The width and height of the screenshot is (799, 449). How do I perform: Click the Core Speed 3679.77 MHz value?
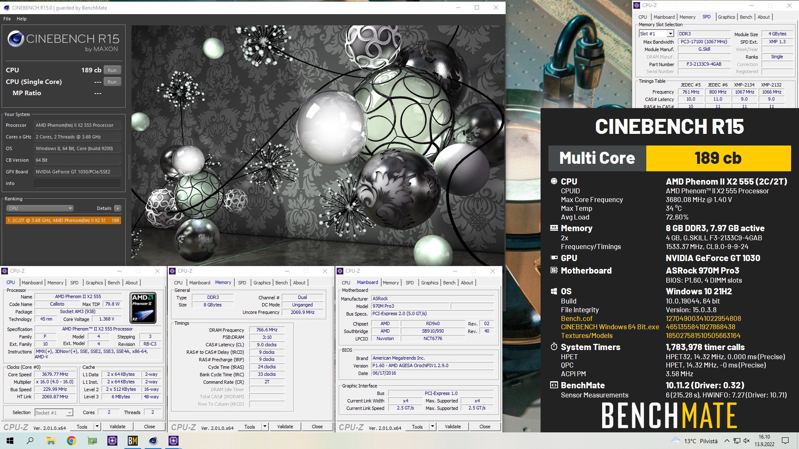pos(55,375)
